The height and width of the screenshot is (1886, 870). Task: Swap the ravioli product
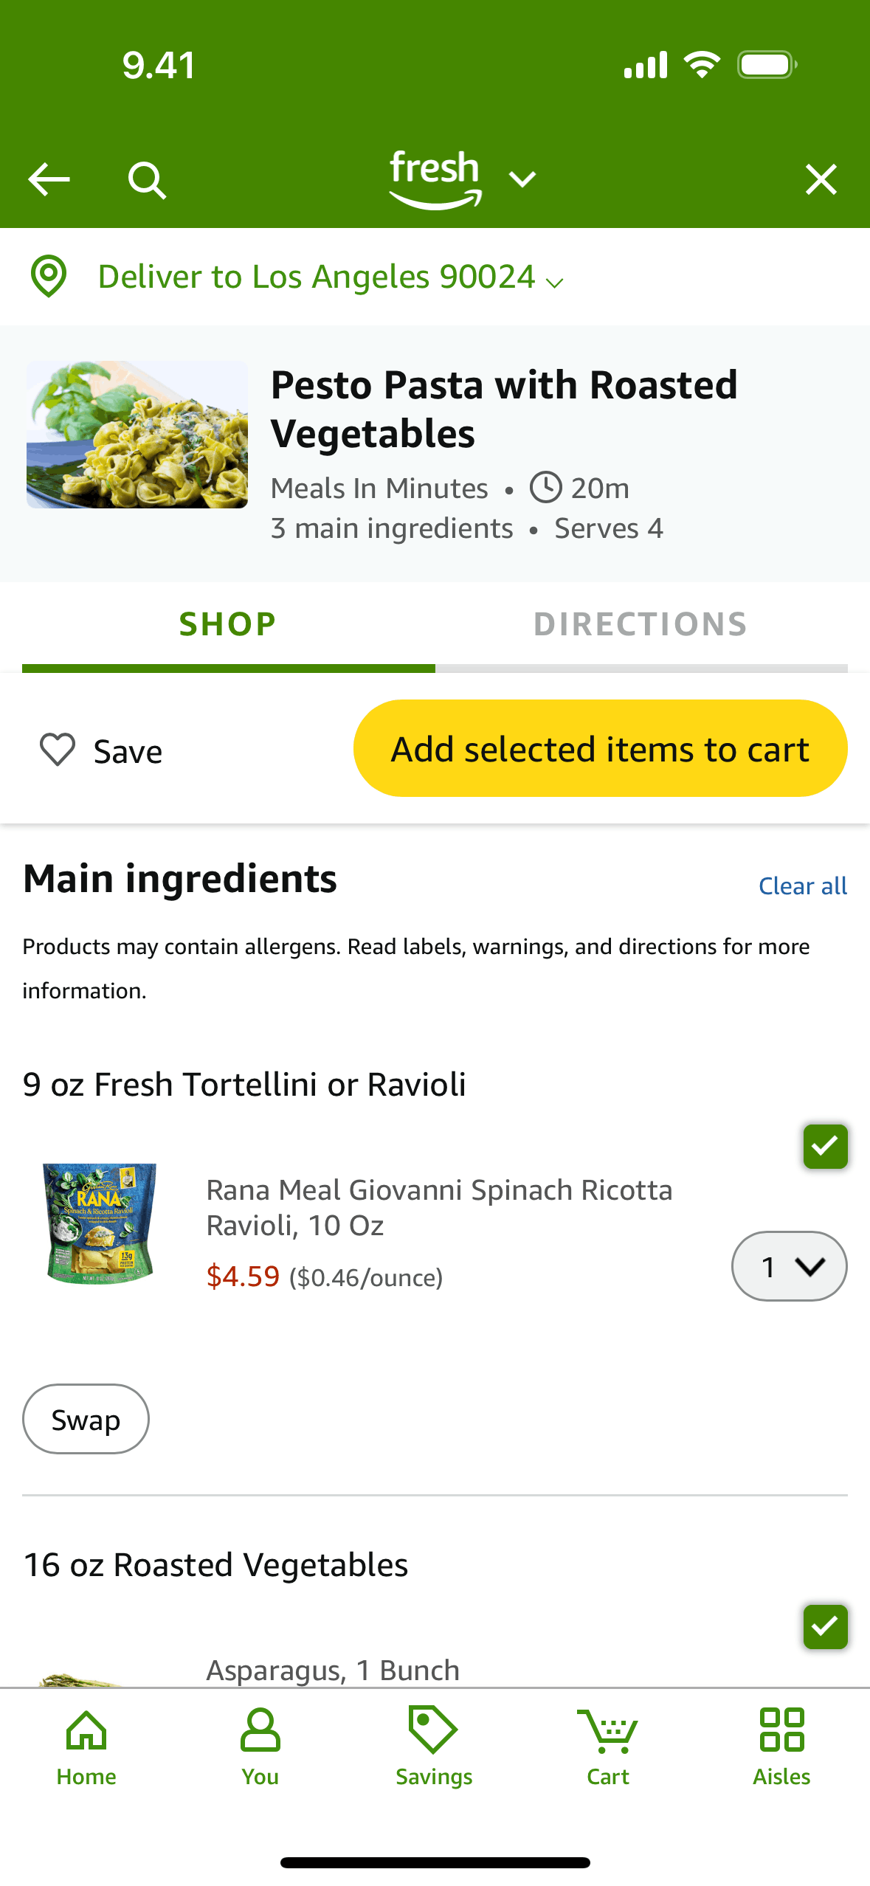(86, 1420)
